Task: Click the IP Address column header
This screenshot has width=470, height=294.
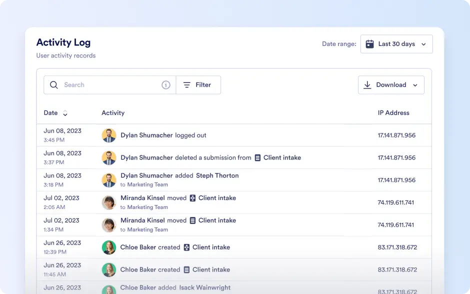Action: click(x=393, y=112)
